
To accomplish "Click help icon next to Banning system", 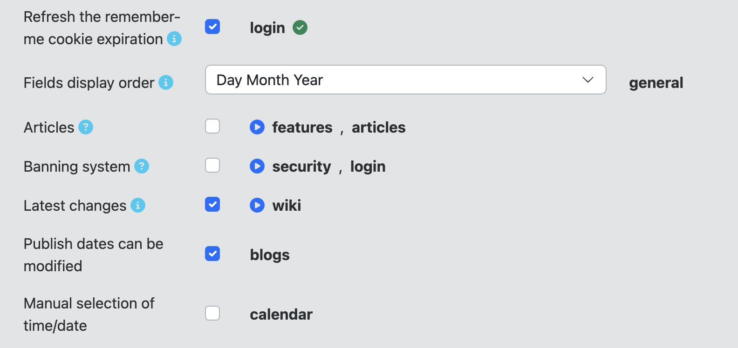I will [142, 166].
